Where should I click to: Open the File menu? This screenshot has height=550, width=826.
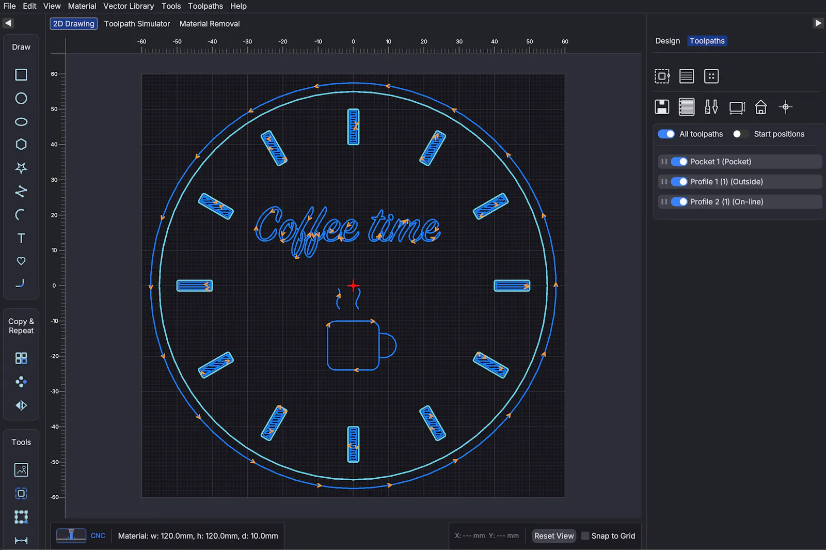coord(10,6)
